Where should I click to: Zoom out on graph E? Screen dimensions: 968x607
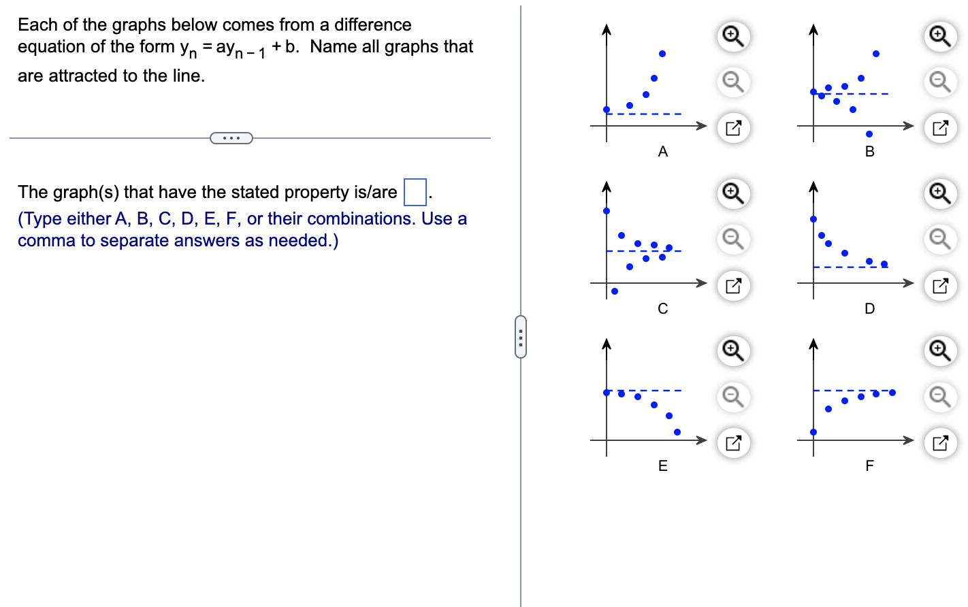[733, 397]
